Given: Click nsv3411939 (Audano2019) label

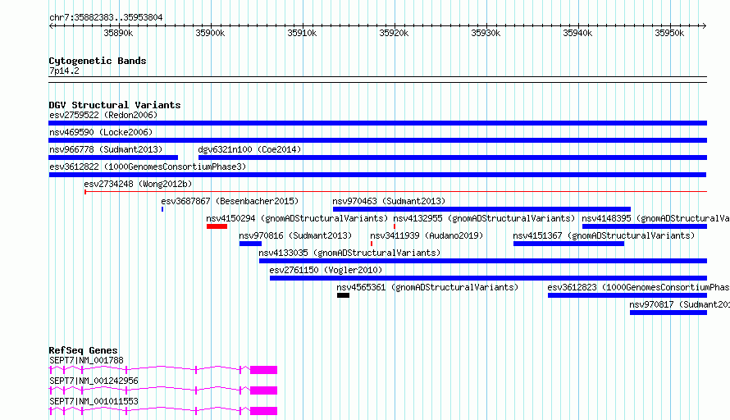Looking at the screenshot, I should [x=427, y=235].
